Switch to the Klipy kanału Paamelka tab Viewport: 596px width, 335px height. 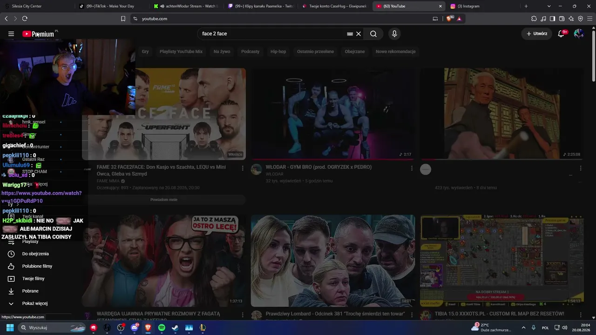[261, 6]
